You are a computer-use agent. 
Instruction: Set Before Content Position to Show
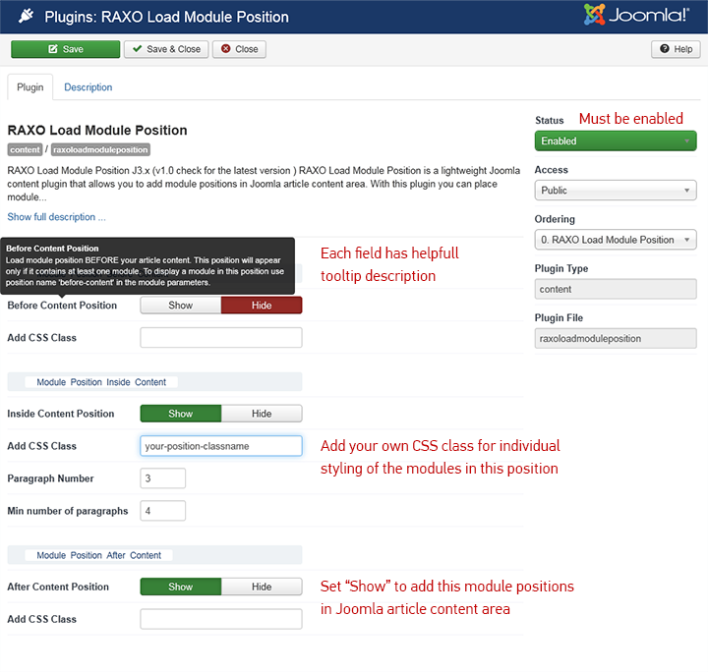tap(181, 306)
